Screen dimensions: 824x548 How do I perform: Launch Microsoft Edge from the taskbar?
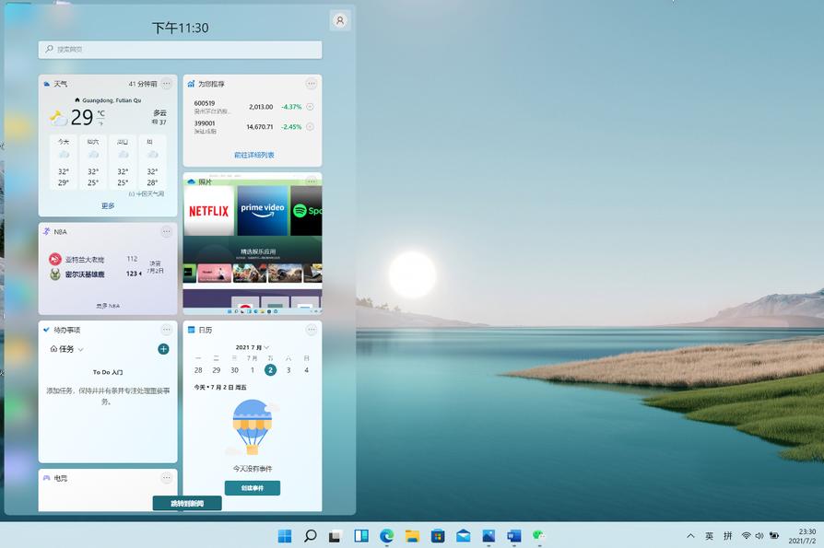(387, 534)
